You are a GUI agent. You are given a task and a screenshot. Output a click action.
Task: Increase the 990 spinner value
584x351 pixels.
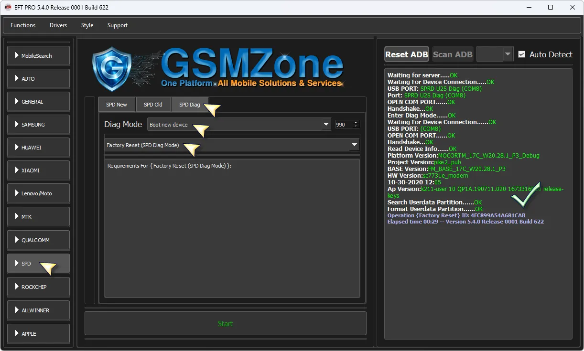(x=356, y=122)
